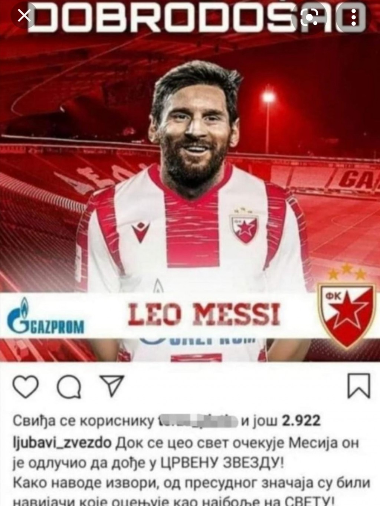Open comments using the speech bubble icon
Image resolution: width=380 pixels, height=506 pixels.
(x=69, y=387)
